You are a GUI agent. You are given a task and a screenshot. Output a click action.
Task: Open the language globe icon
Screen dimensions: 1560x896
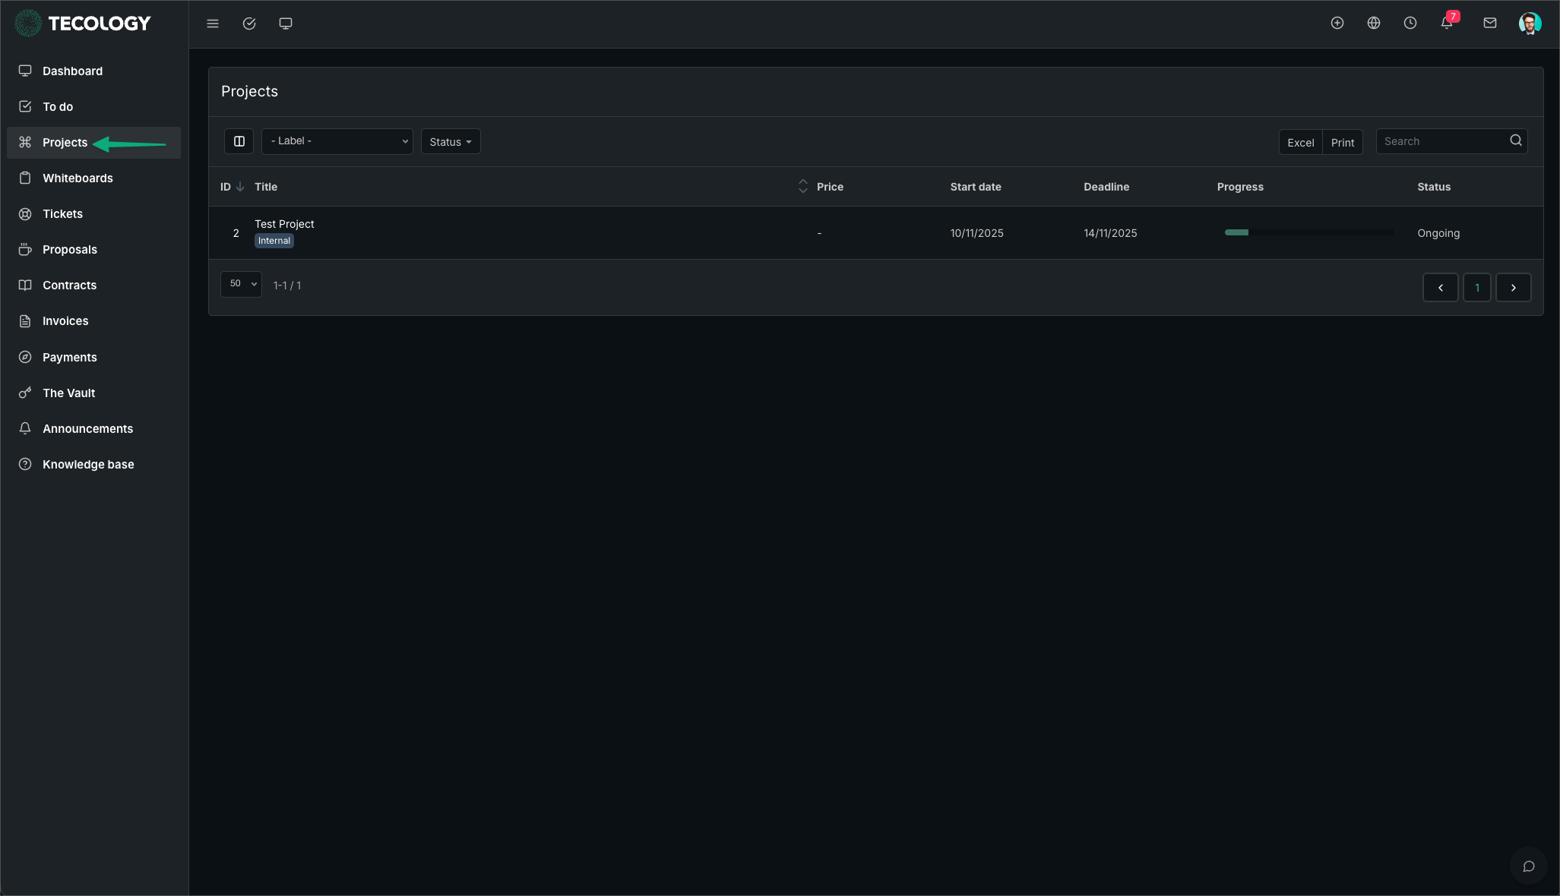pos(1374,23)
